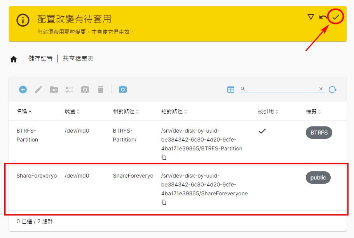Click the magnifier icon in the search field
The image size is (354, 238).
click(x=243, y=89)
